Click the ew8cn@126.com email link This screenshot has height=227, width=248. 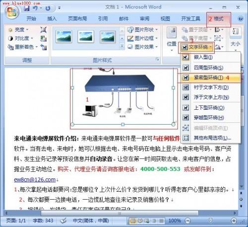coord(35,179)
